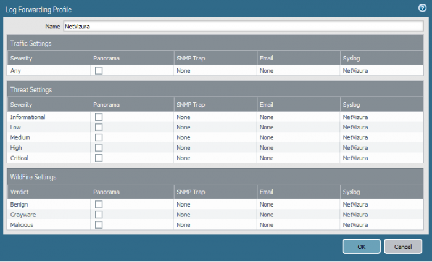The image size is (432, 262).
Task: Click the Threat Settings section header
Action: point(215,89)
